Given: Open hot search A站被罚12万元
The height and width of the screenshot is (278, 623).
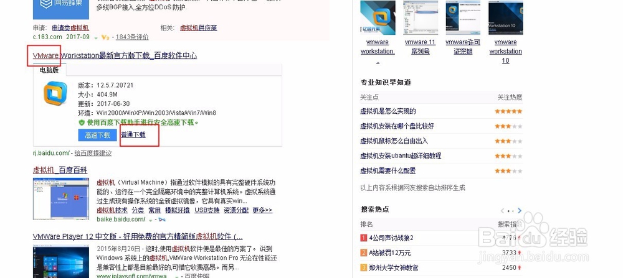Looking at the screenshot, I should [x=390, y=253].
